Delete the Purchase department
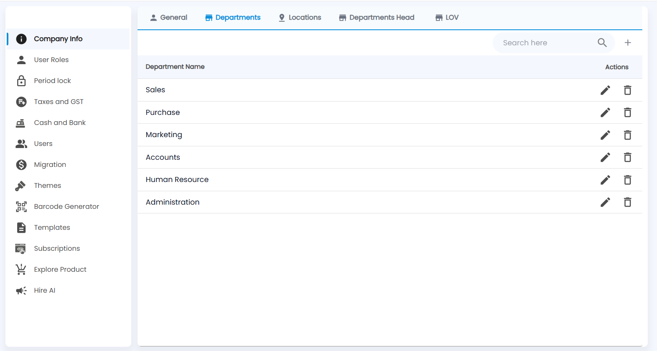Screen dimensions: 657x351 627,112
